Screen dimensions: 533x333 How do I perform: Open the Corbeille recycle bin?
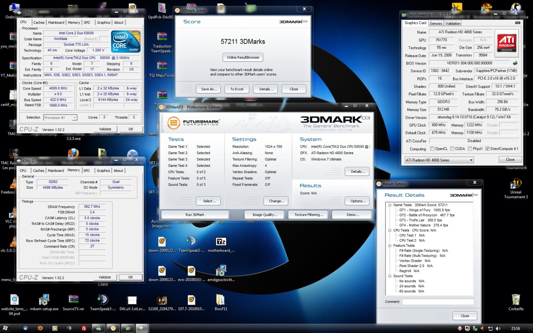516,302
